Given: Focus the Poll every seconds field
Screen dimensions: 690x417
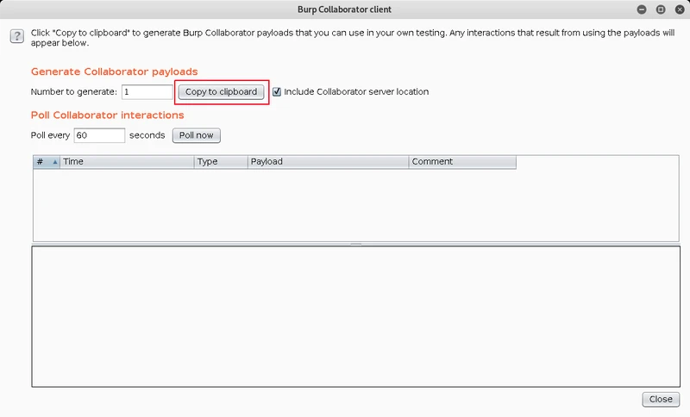Looking at the screenshot, I should (x=99, y=135).
